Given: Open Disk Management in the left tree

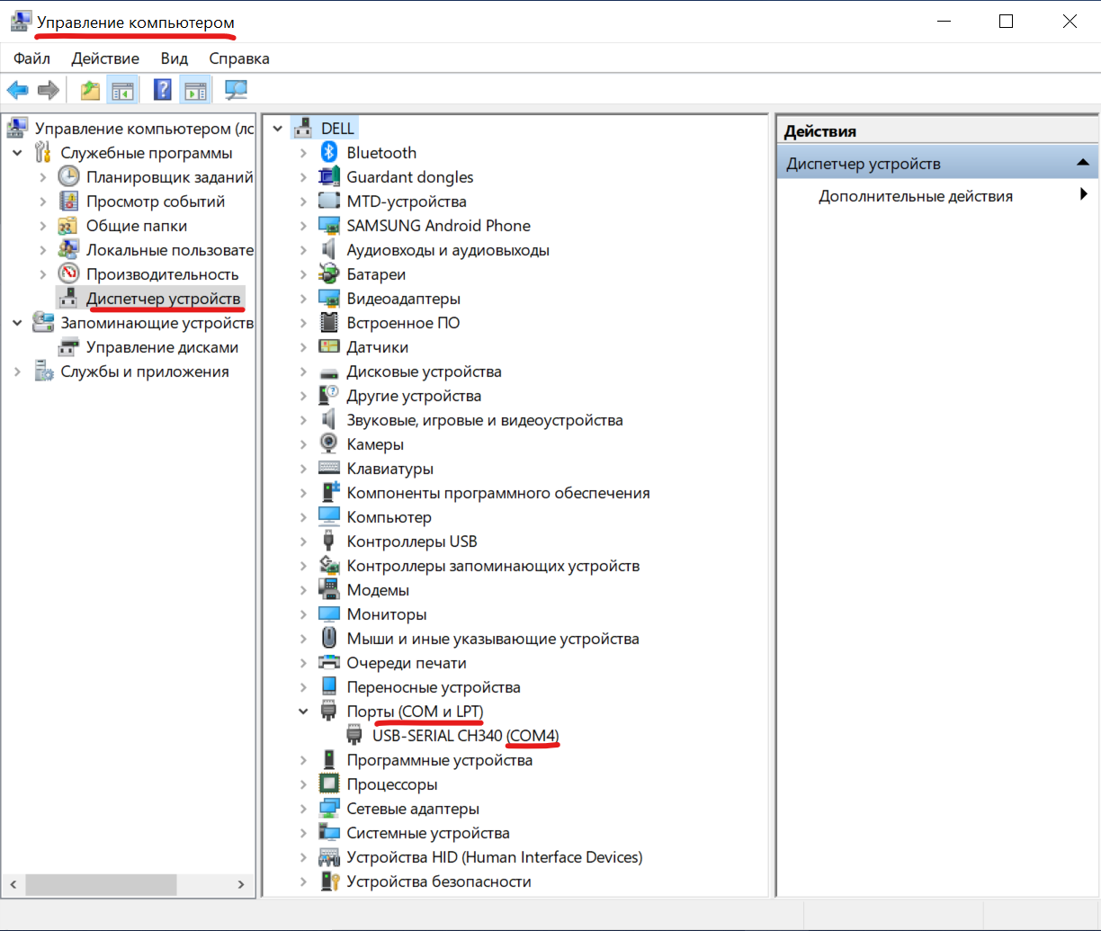Looking at the screenshot, I should click(x=162, y=347).
